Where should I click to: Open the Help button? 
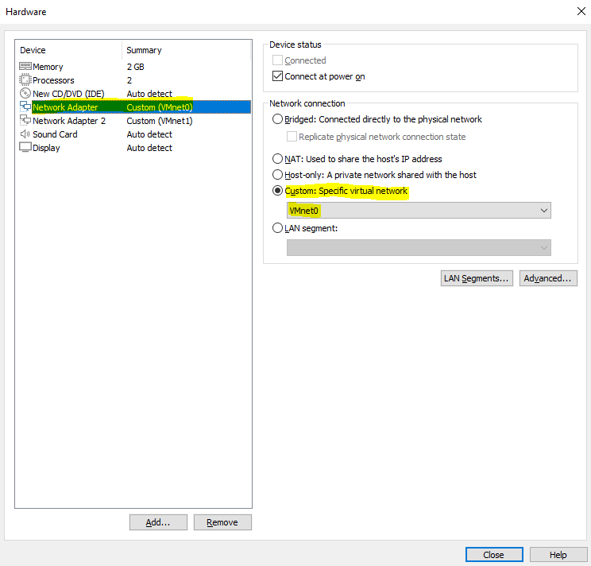(558, 555)
